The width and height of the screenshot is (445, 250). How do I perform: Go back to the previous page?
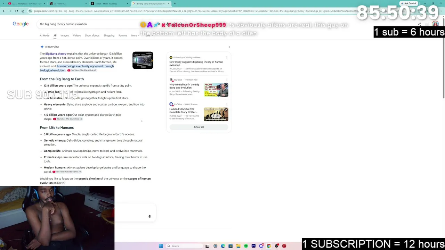click(x=4, y=11)
